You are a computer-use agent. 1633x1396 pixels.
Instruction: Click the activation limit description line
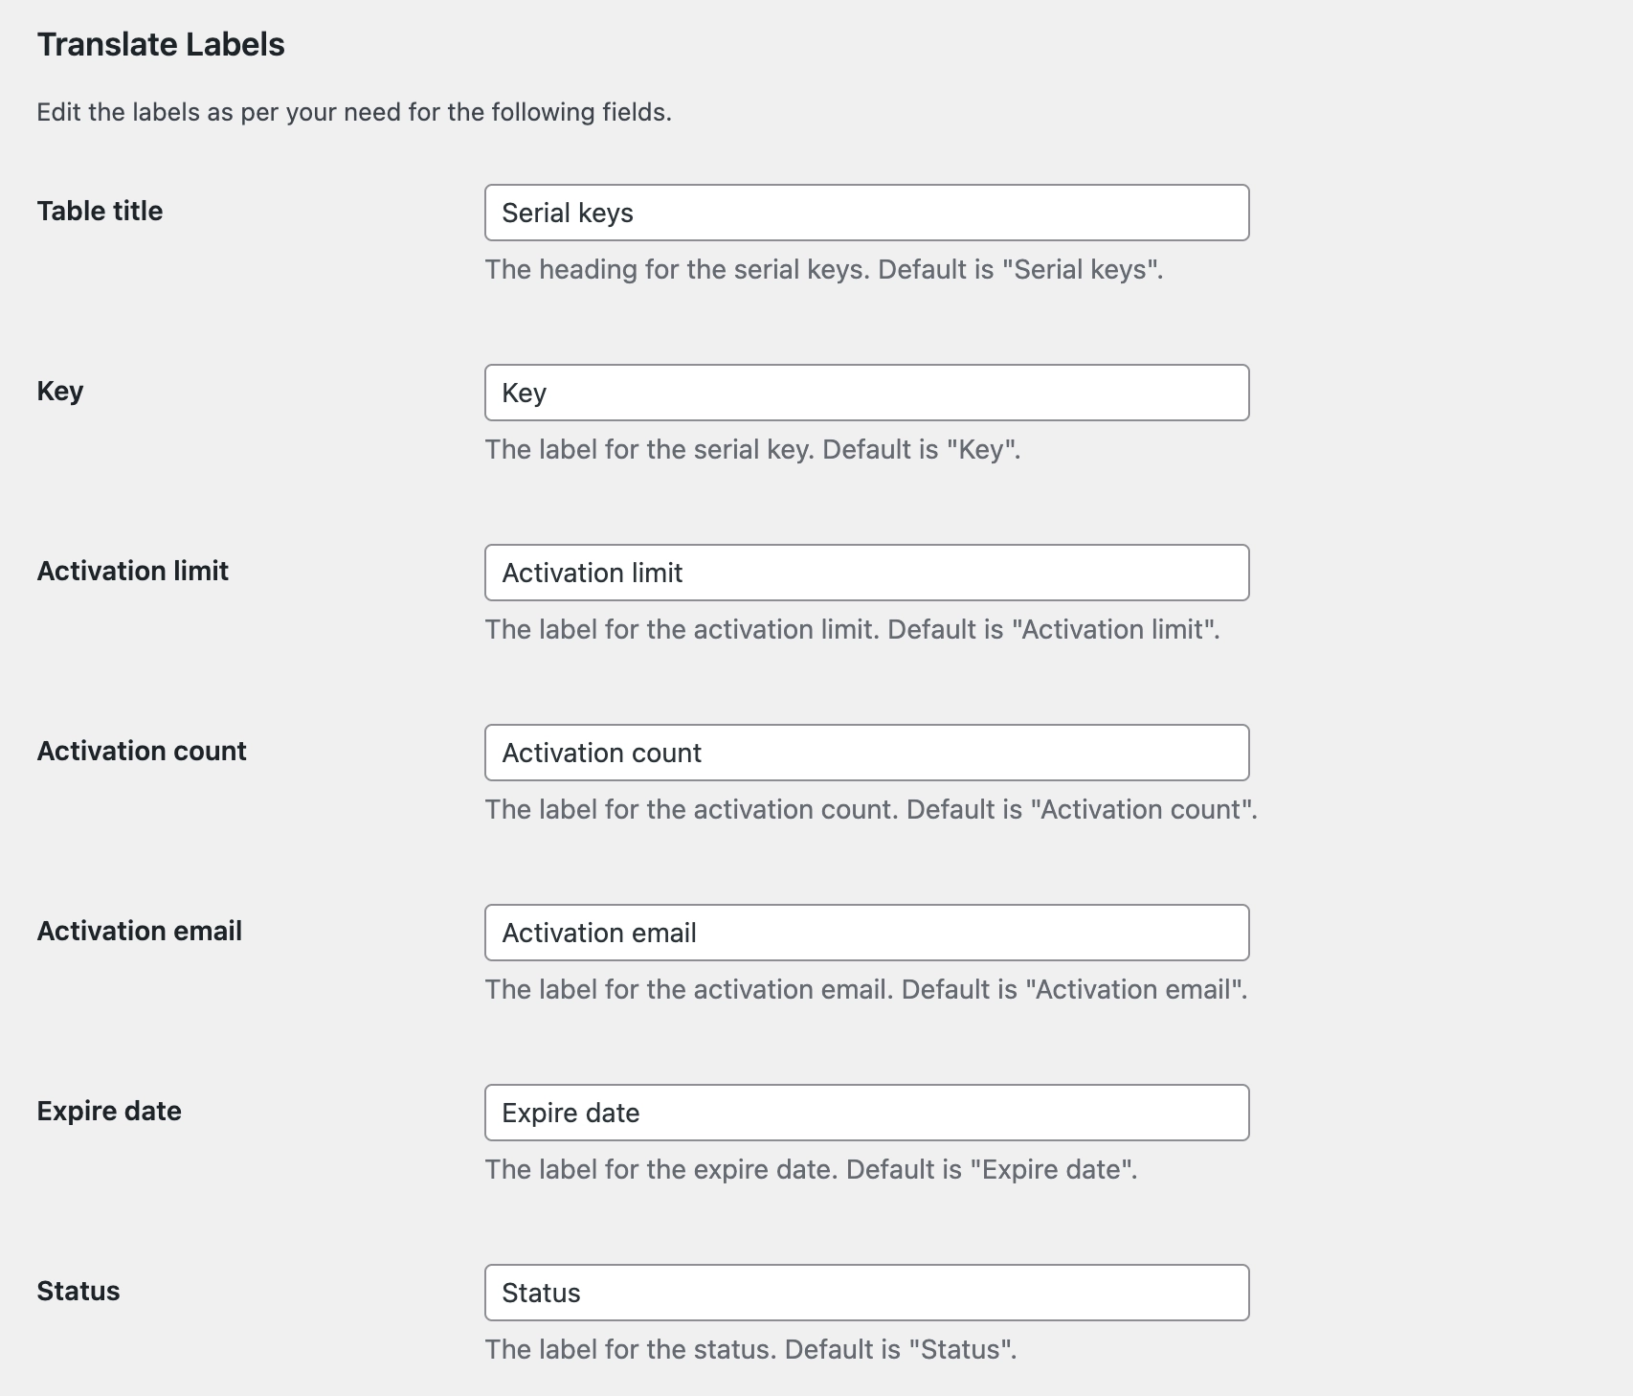click(x=852, y=629)
